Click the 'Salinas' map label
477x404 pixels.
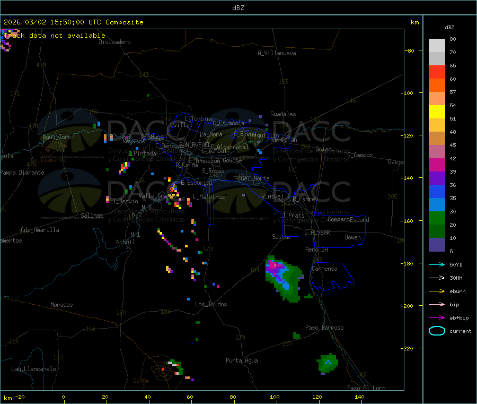coord(92,216)
